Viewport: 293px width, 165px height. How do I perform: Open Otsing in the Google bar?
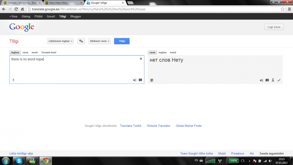tap(26, 16)
